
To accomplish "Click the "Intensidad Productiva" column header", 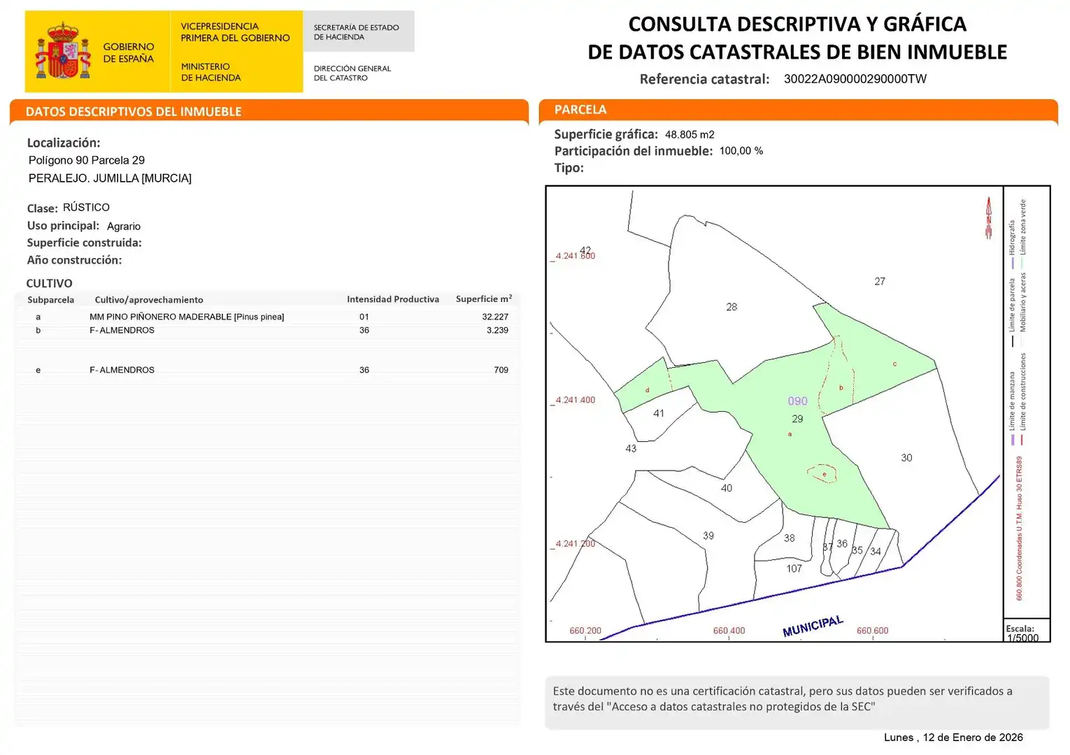I will [x=393, y=299].
